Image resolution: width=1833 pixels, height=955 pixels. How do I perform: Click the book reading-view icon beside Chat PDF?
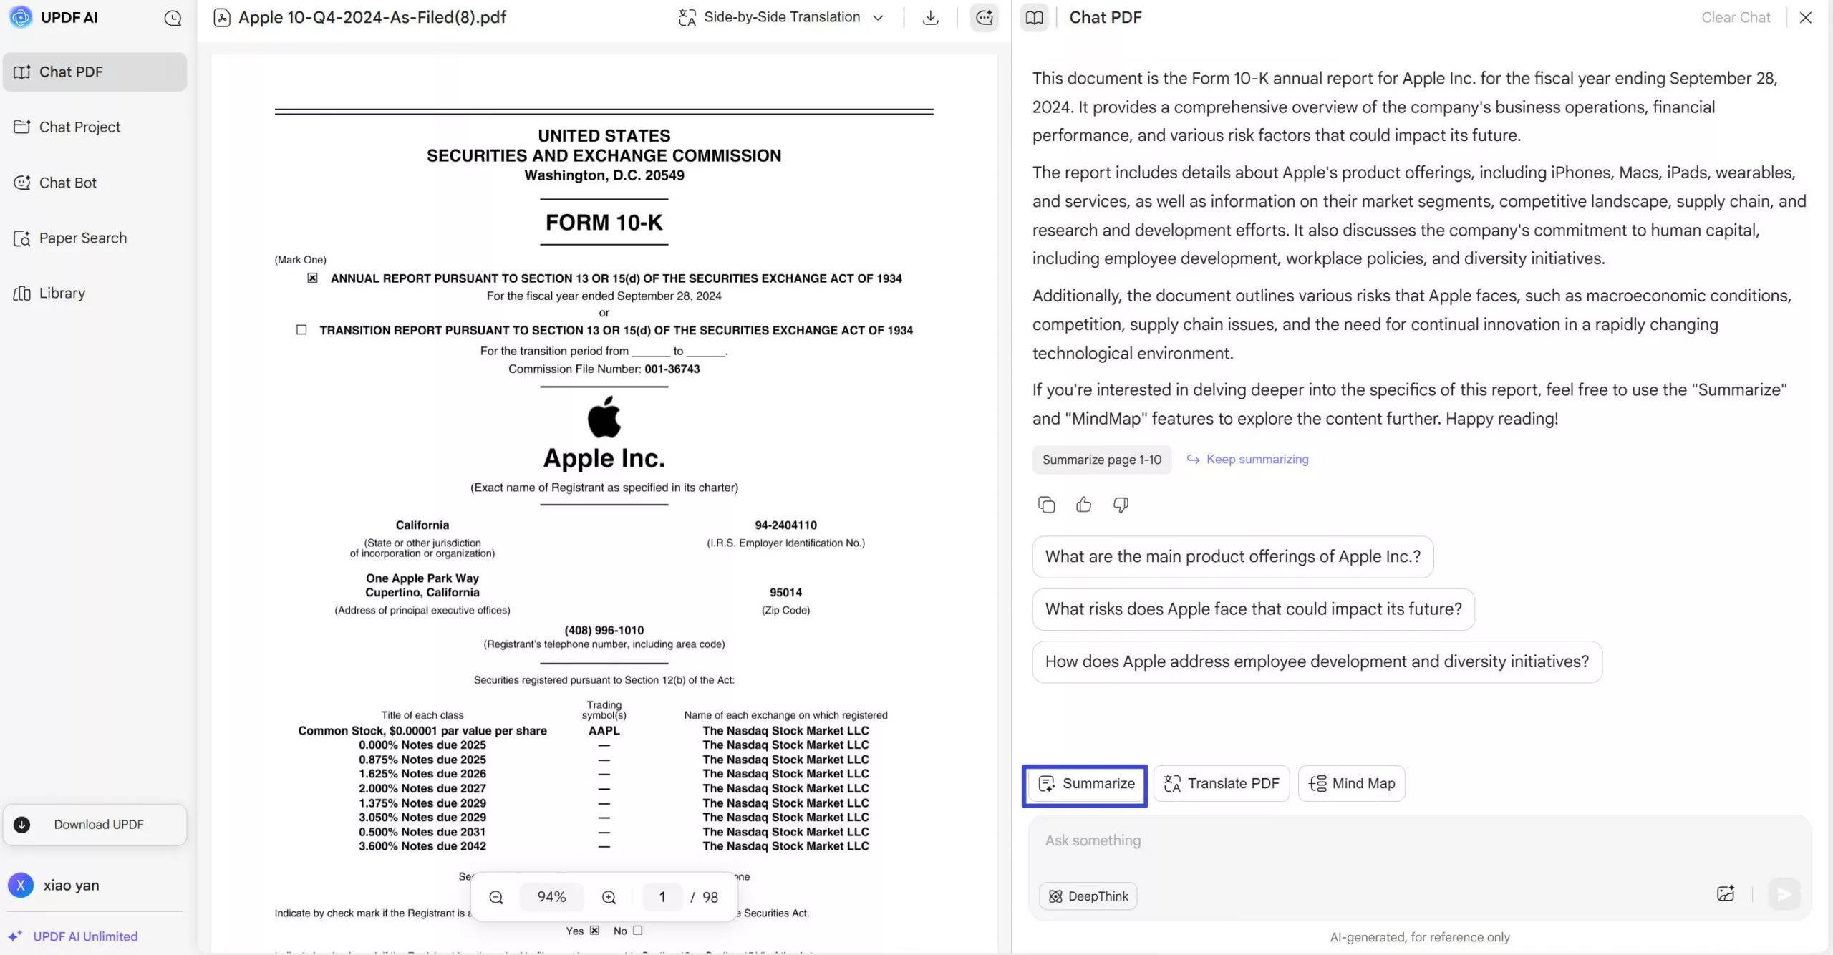coord(1034,16)
